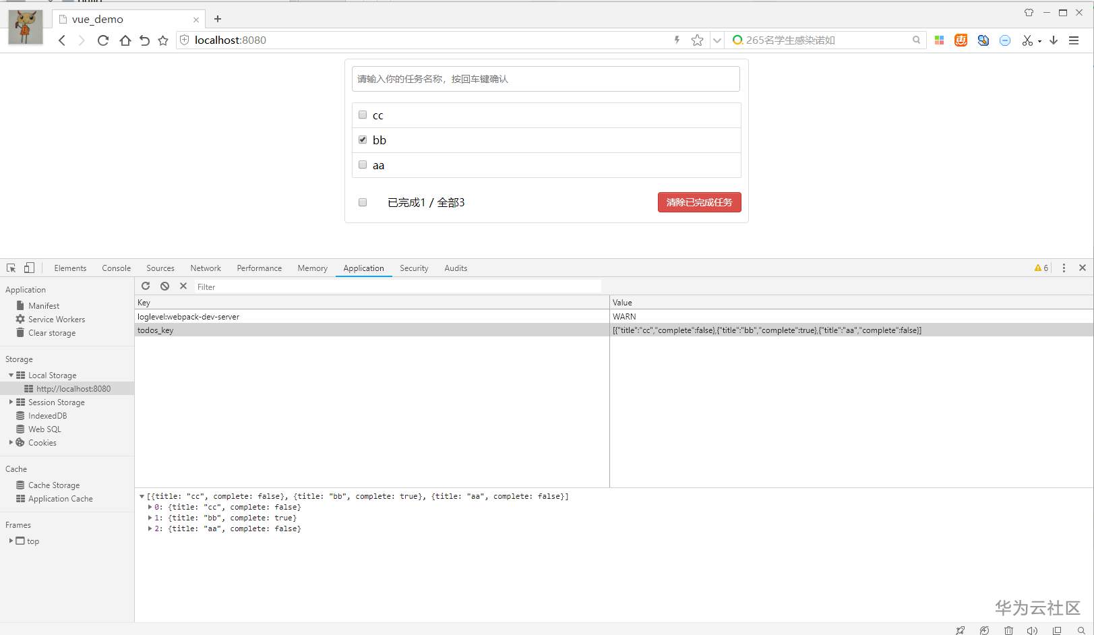
Task: Click the search magnifier icon in search box
Action: (916, 40)
